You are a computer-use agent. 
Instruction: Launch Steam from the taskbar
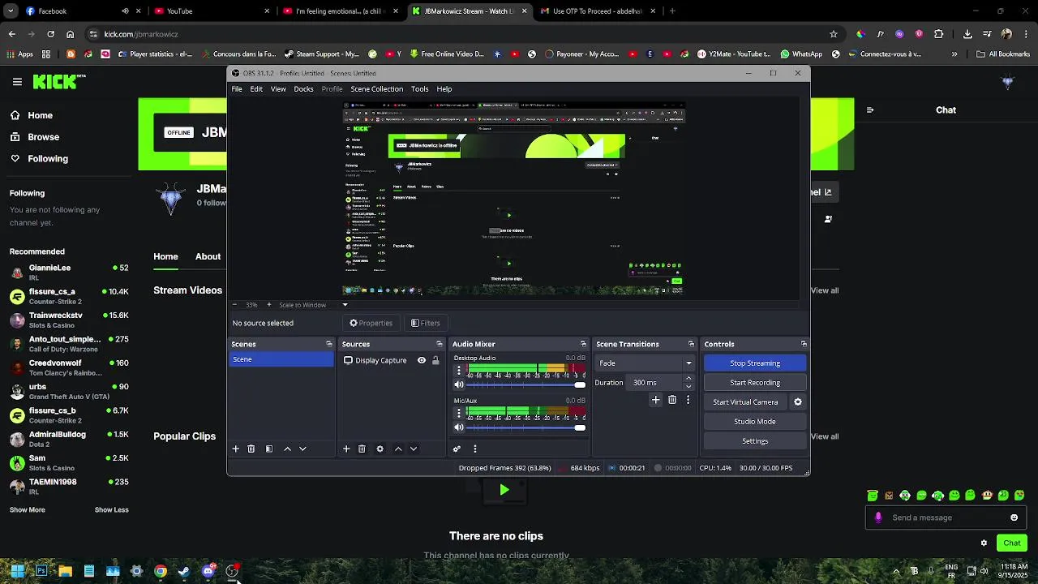[184, 571]
